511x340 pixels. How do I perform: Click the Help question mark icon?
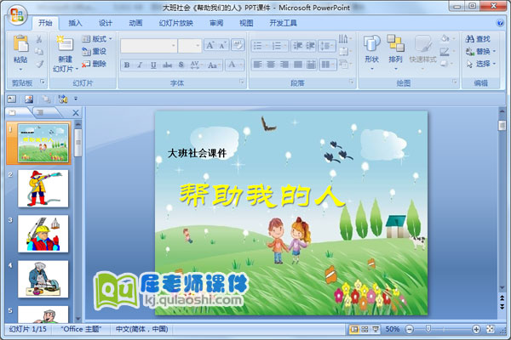pyautogui.click(x=500, y=23)
